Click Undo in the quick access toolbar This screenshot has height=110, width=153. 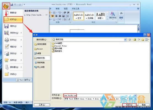(15, 5)
